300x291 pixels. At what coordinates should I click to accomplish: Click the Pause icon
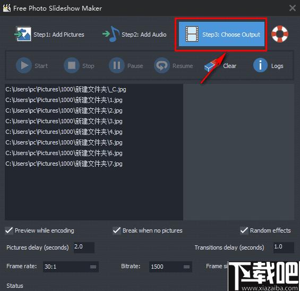tap(117, 65)
